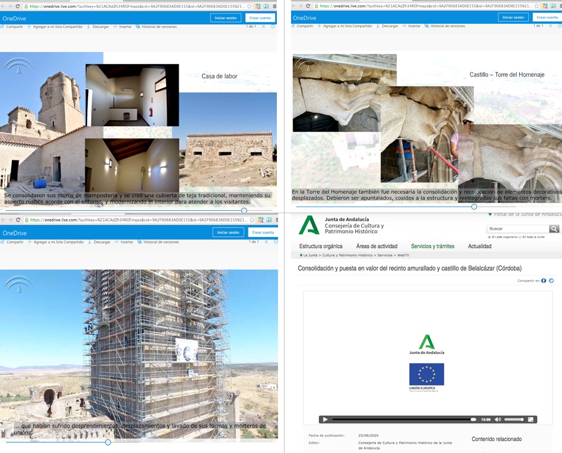
Task: Show file info in Casa de labor window
Action: [273, 27]
